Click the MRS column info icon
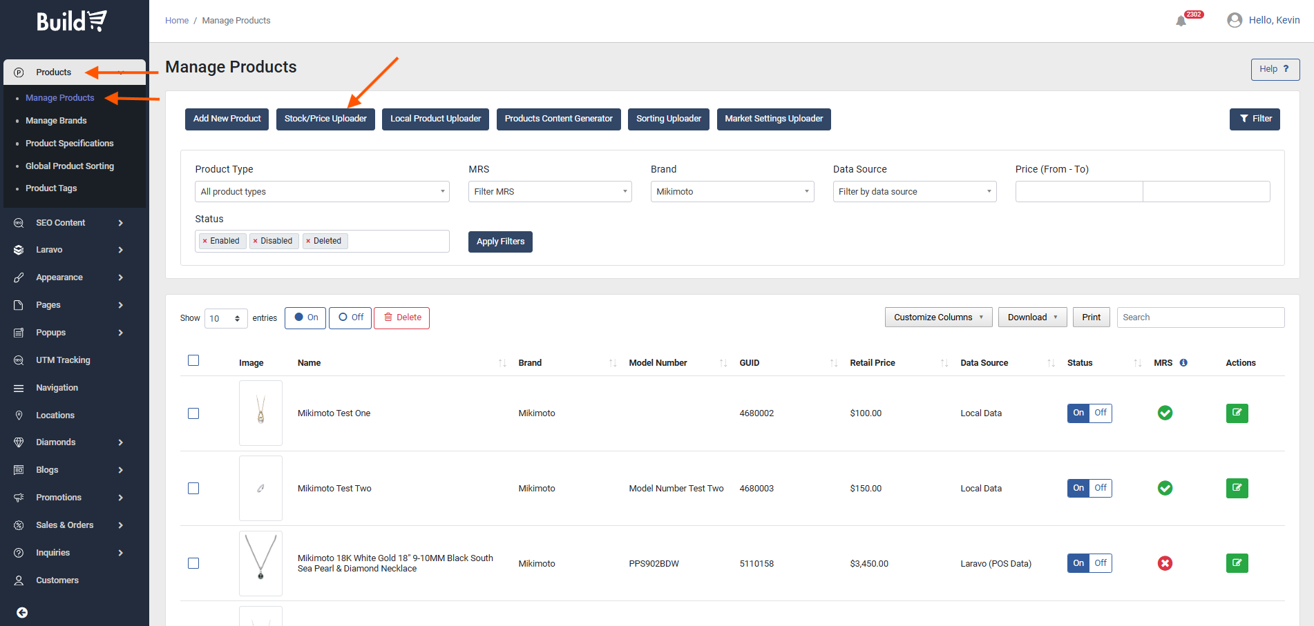The height and width of the screenshot is (626, 1314). click(1183, 362)
